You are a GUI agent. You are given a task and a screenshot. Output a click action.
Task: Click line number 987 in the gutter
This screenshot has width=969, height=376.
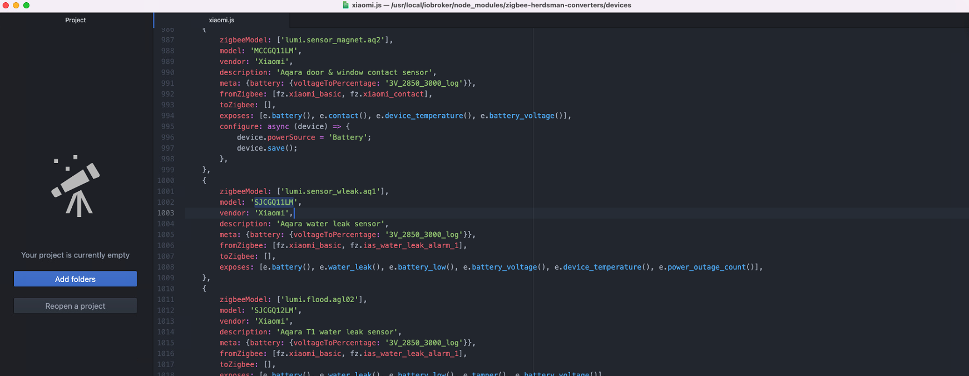(x=167, y=40)
